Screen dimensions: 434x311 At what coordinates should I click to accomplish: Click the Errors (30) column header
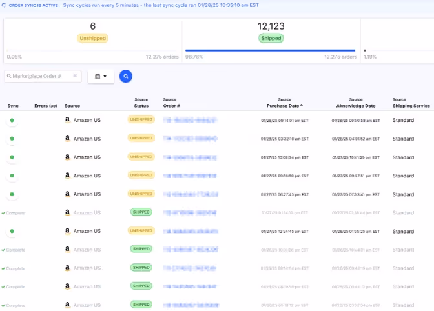point(46,106)
